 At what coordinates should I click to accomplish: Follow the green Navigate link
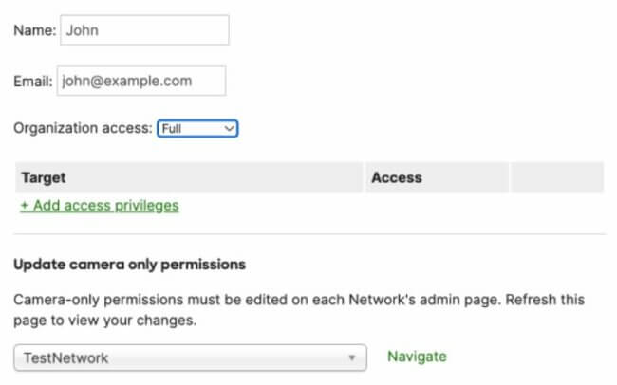pos(417,357)
